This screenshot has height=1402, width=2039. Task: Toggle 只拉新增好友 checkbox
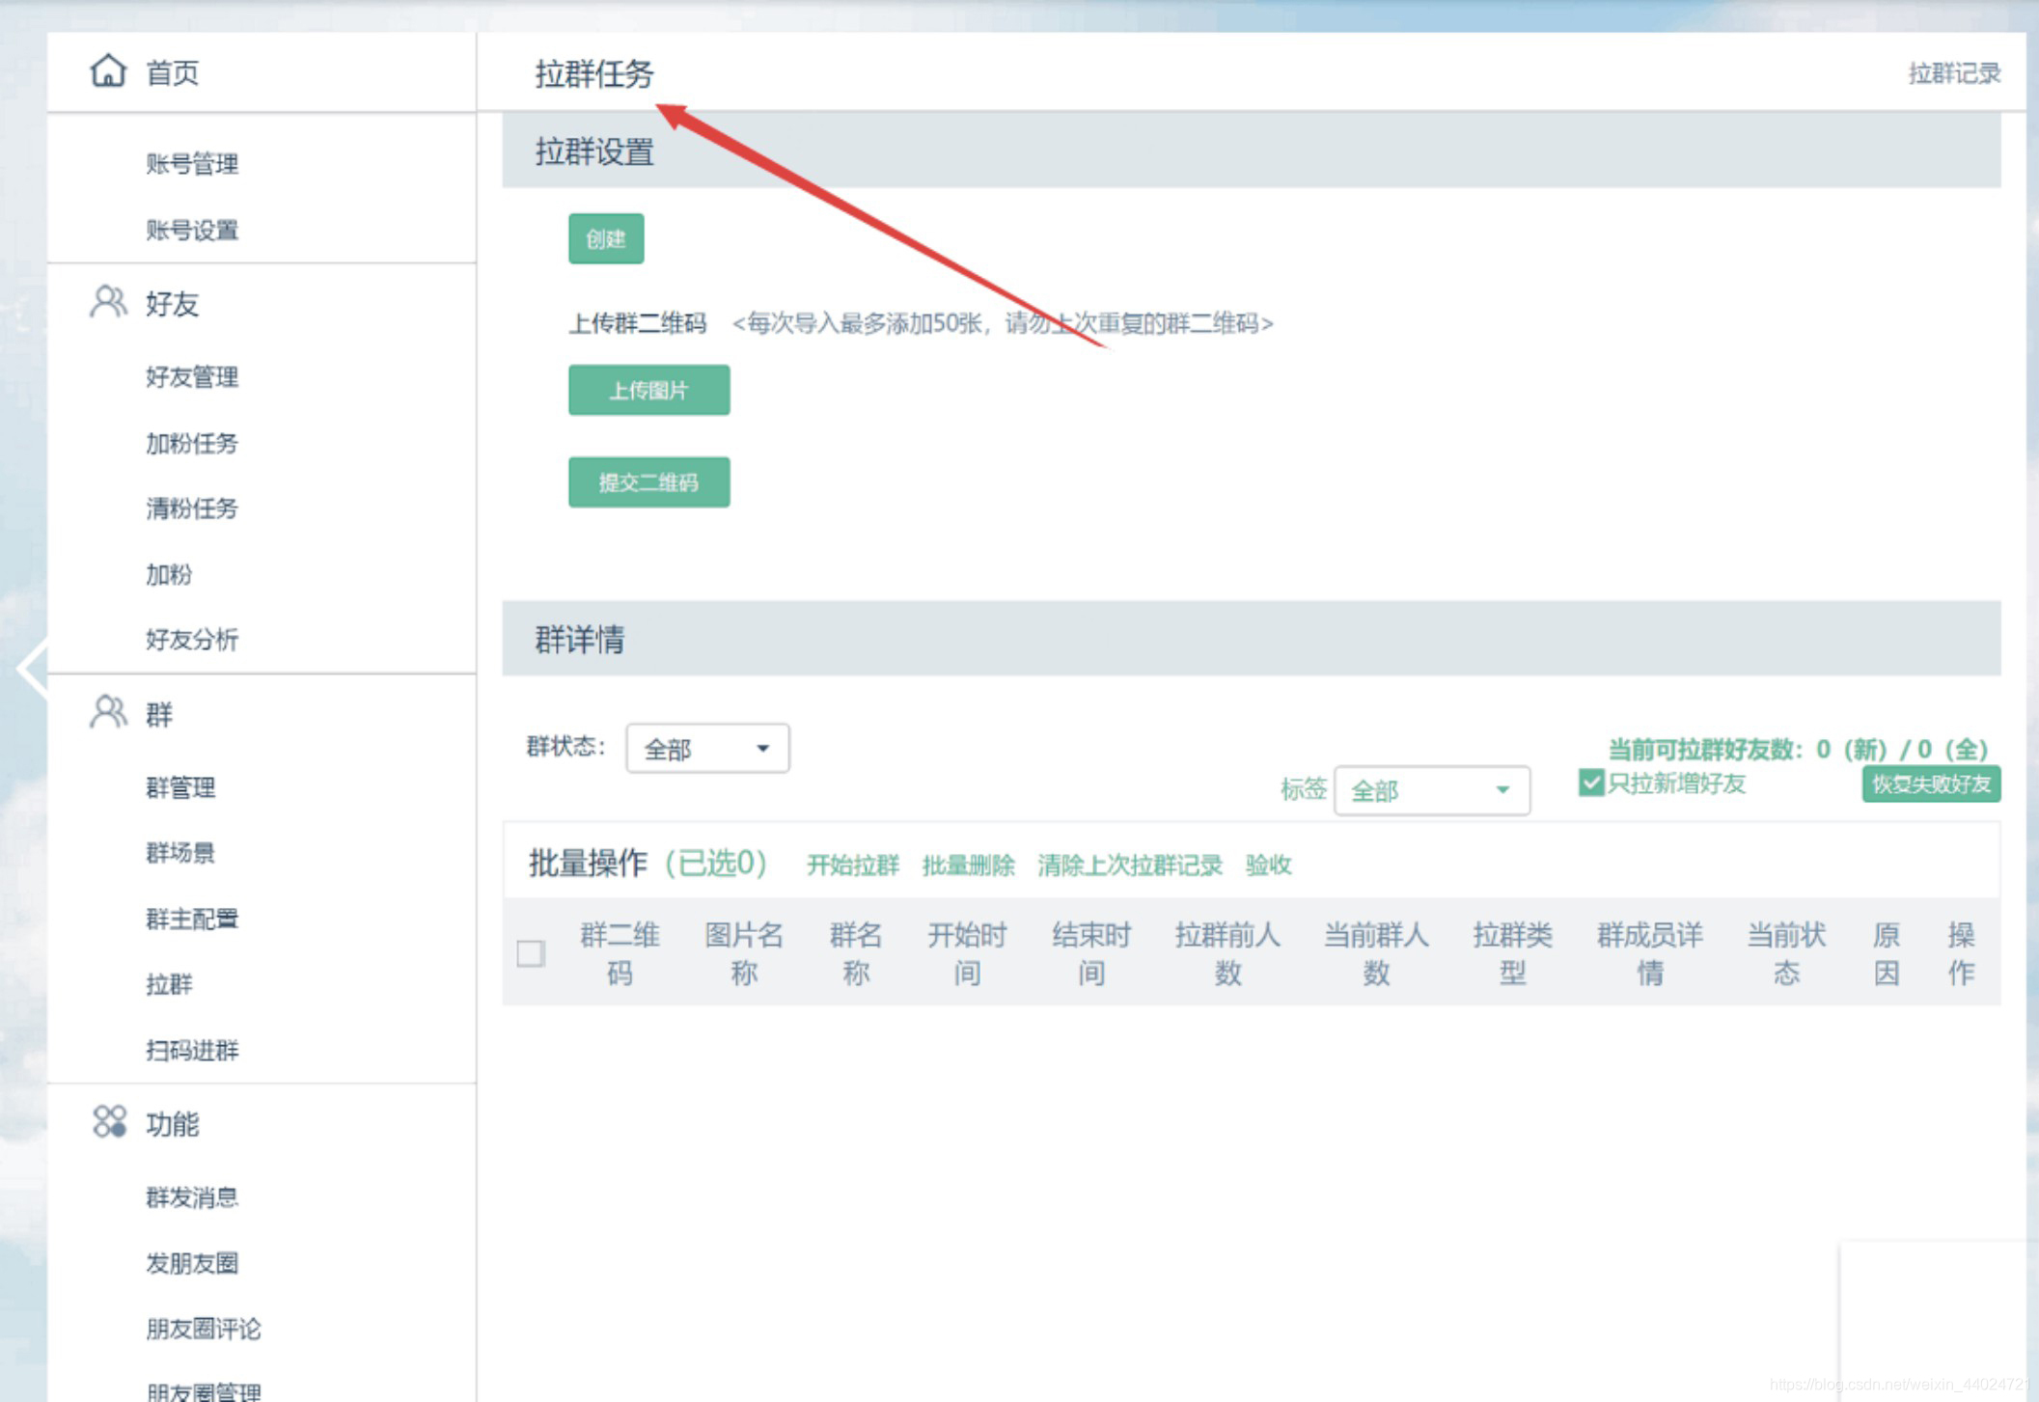(x=1591, y=783)
